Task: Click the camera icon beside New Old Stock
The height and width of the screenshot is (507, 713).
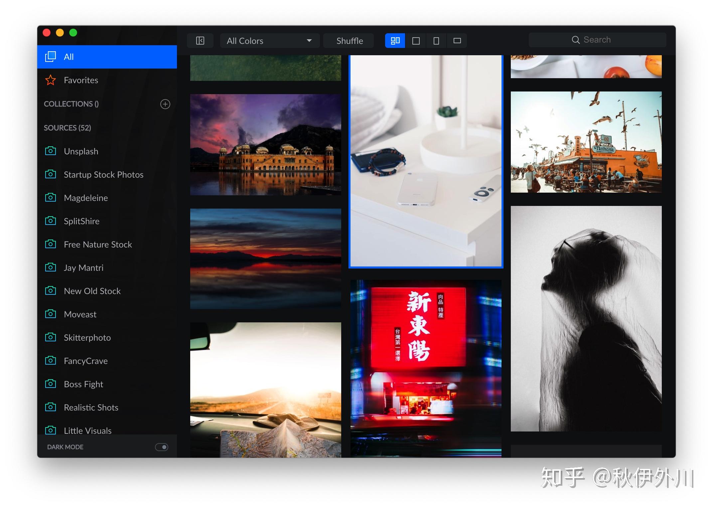Action: (x=51, y=290)
